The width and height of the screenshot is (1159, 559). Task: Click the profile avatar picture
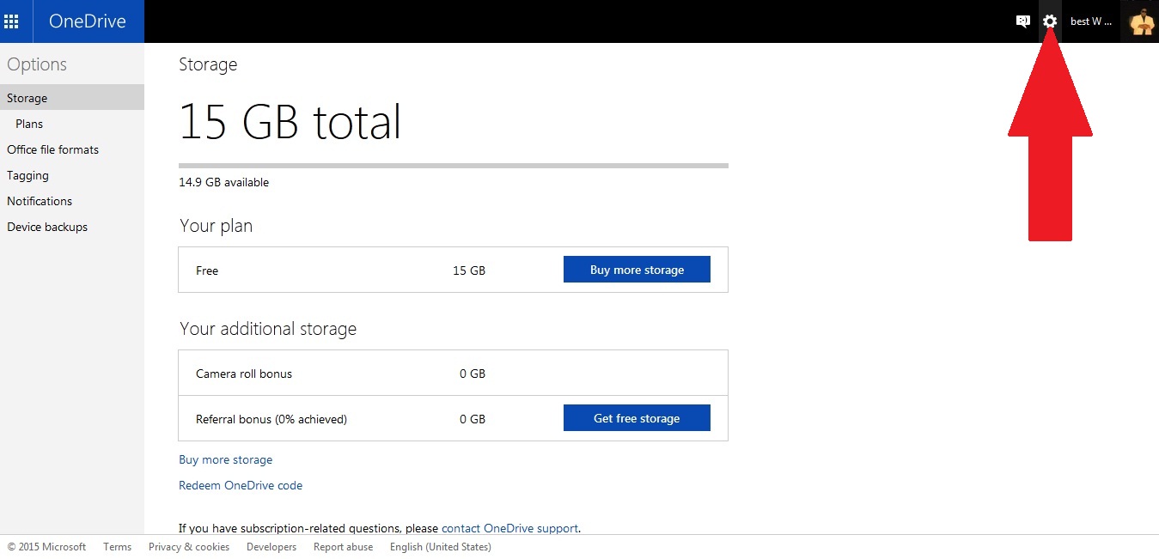click(x=1141, y=21)
